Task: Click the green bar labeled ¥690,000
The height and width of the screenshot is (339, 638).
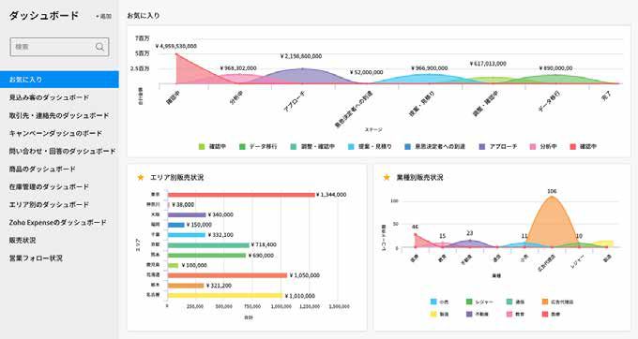Action: point(206,256)
